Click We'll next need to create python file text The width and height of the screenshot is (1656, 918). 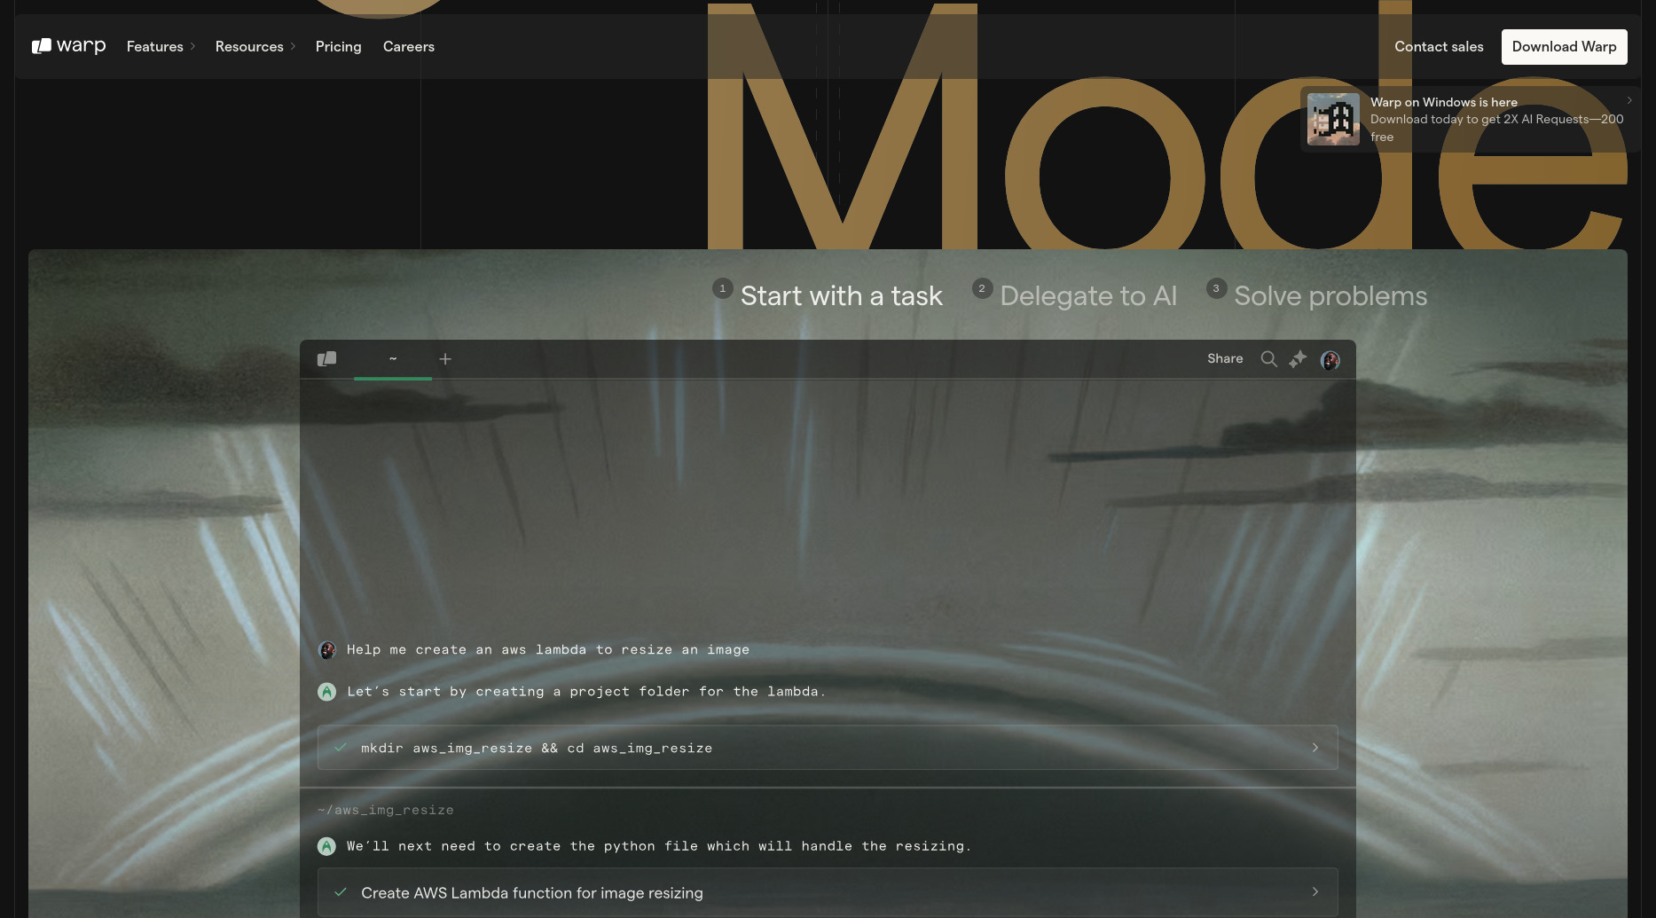(x=658, y=846)
